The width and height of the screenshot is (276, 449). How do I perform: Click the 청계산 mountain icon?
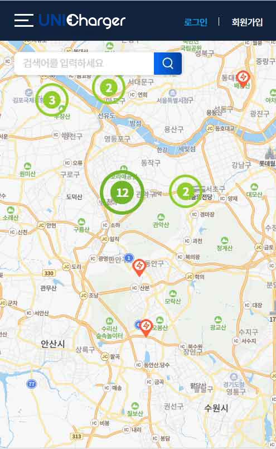[x=225, y=240]
